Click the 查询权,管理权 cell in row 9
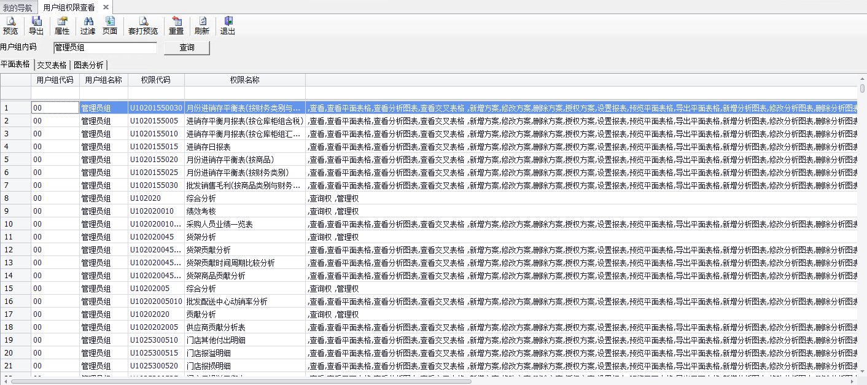Image resolution: width=867 pixels, height=385 pixels. pos(581,211)
